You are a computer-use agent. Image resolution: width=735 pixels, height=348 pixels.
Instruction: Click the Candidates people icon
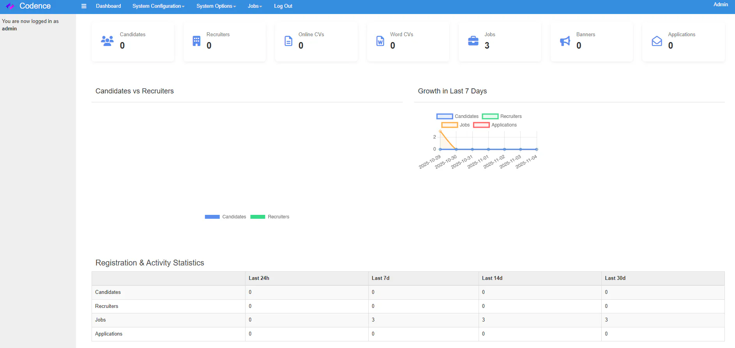click(x=108, y=41)
